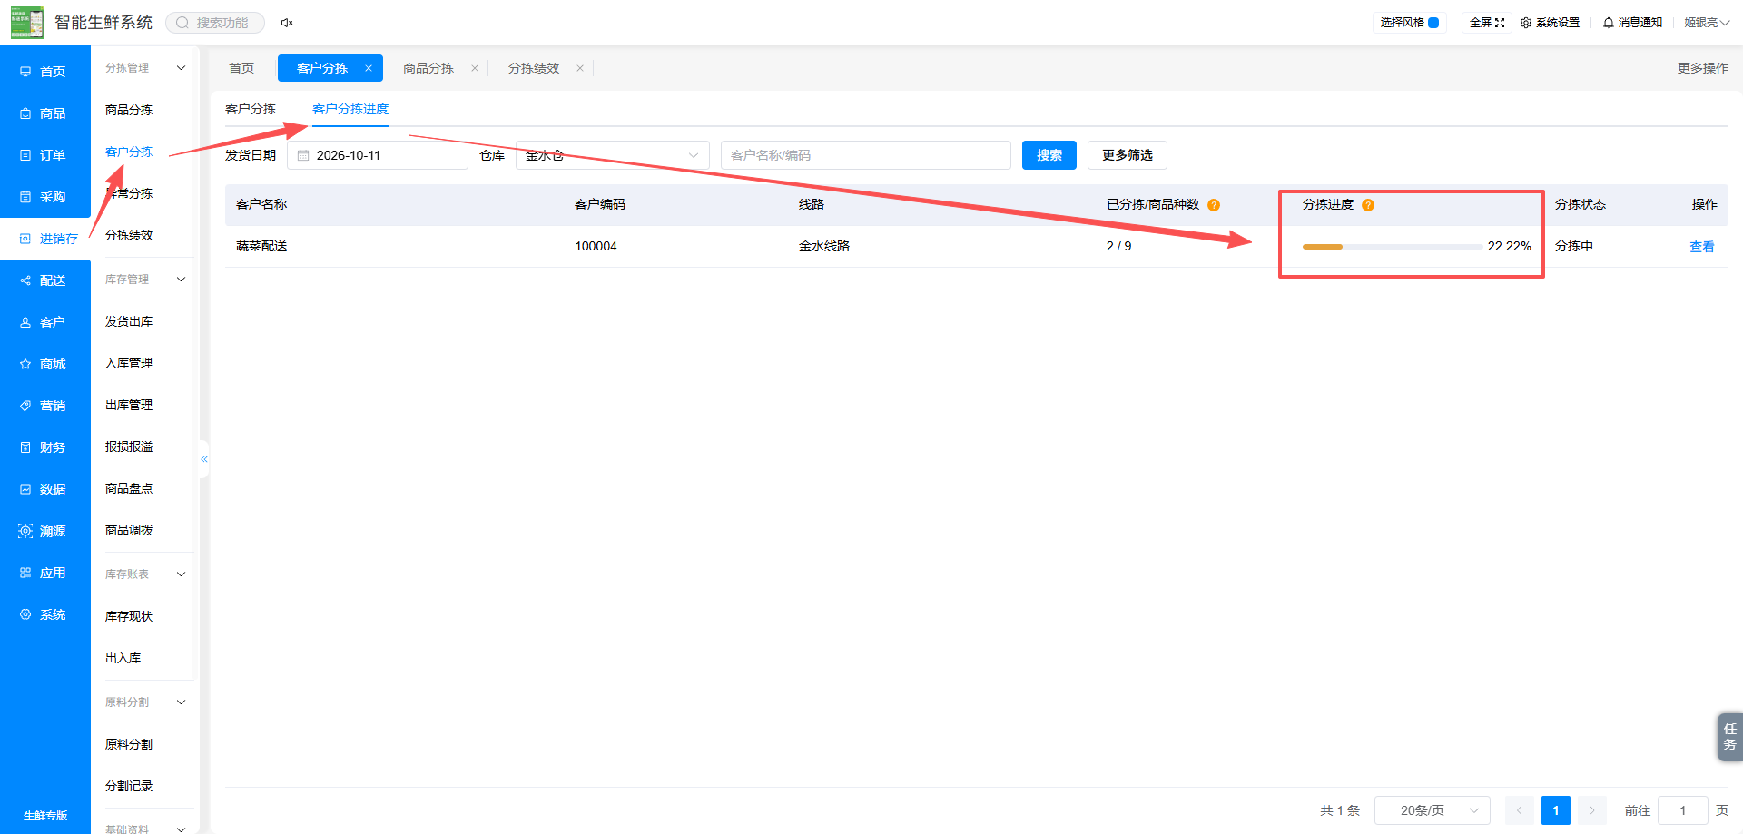Open 系统设置 gear settings

point(1550,23)
